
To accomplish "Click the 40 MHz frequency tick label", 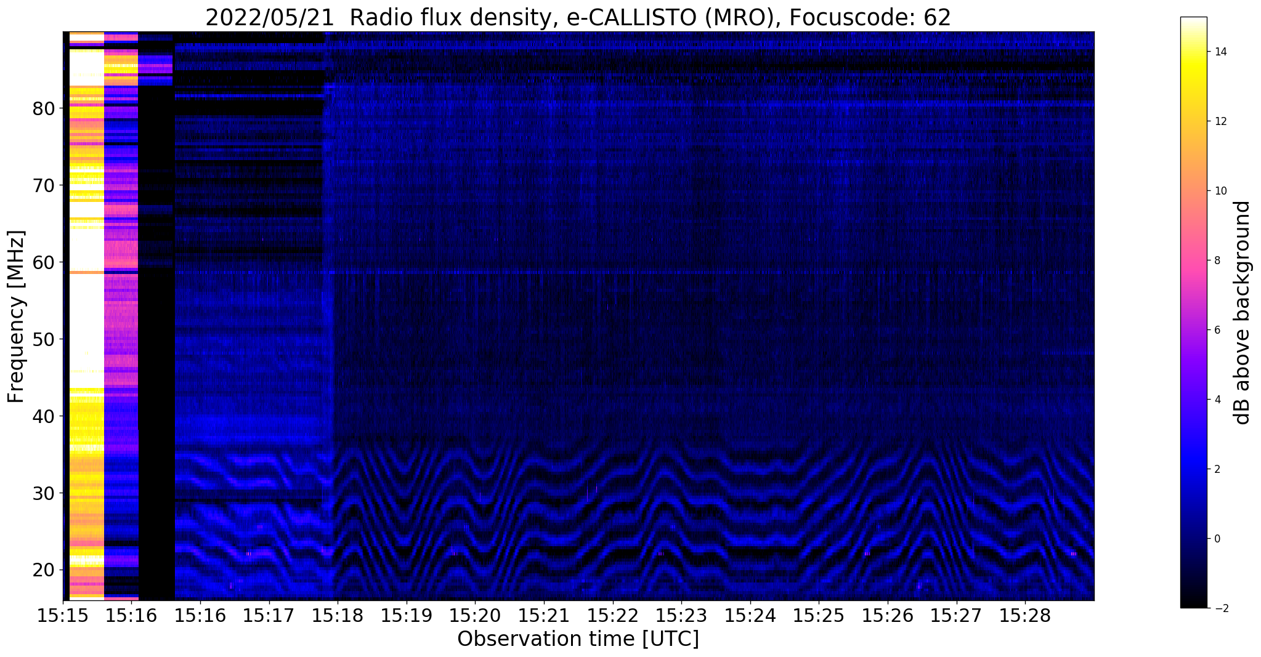I will pos(44,417).
